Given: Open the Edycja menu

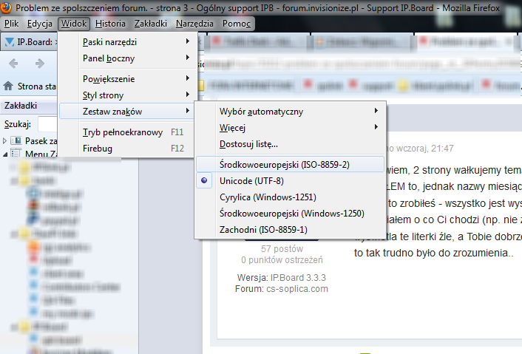Looking at the screenshot, I should click(x=40, y=24).
